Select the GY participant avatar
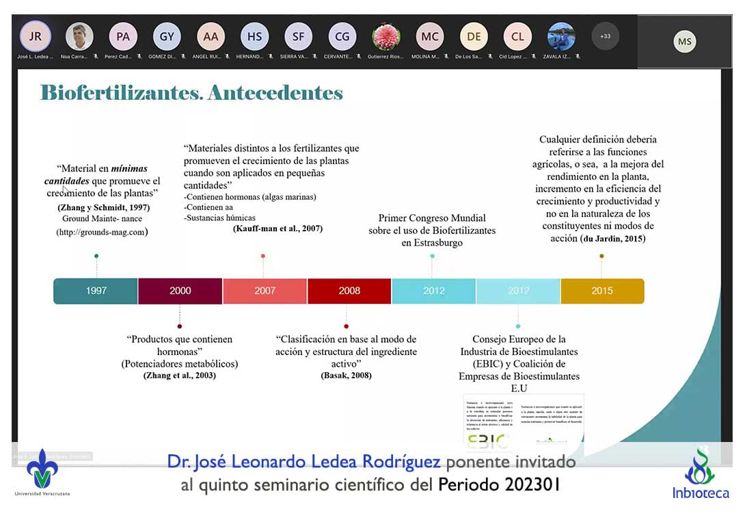Viewport: 745px width, 520px height. (167, 36)
